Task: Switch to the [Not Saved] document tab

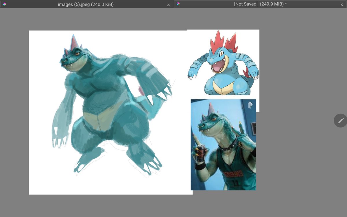Action: 260,4
